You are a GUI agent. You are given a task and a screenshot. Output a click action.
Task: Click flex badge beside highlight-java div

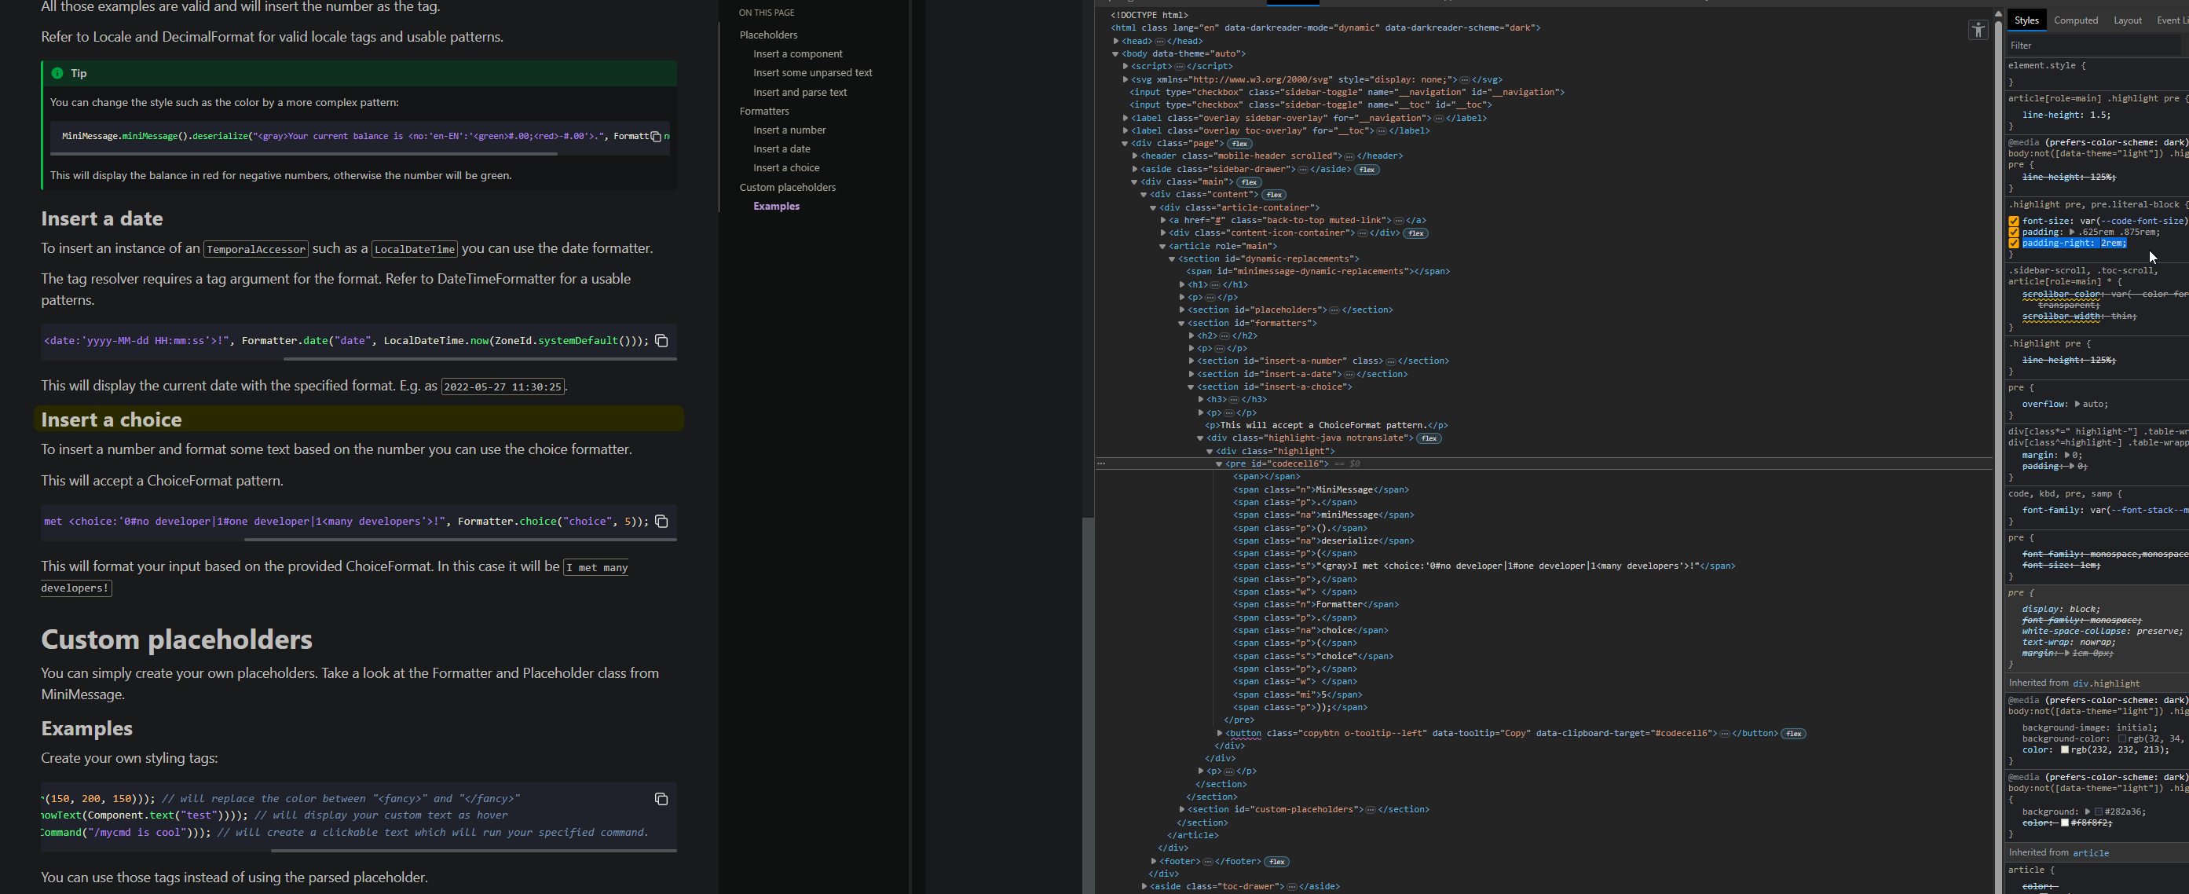1429,438
